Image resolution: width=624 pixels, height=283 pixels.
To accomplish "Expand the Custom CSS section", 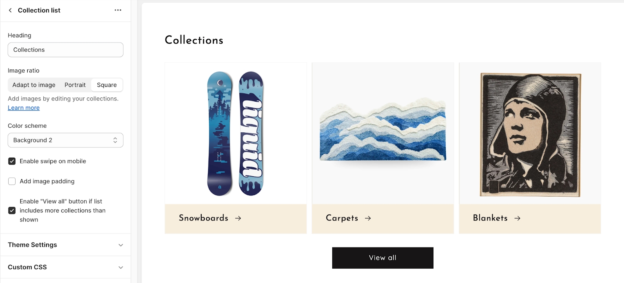I will [66, 267].
